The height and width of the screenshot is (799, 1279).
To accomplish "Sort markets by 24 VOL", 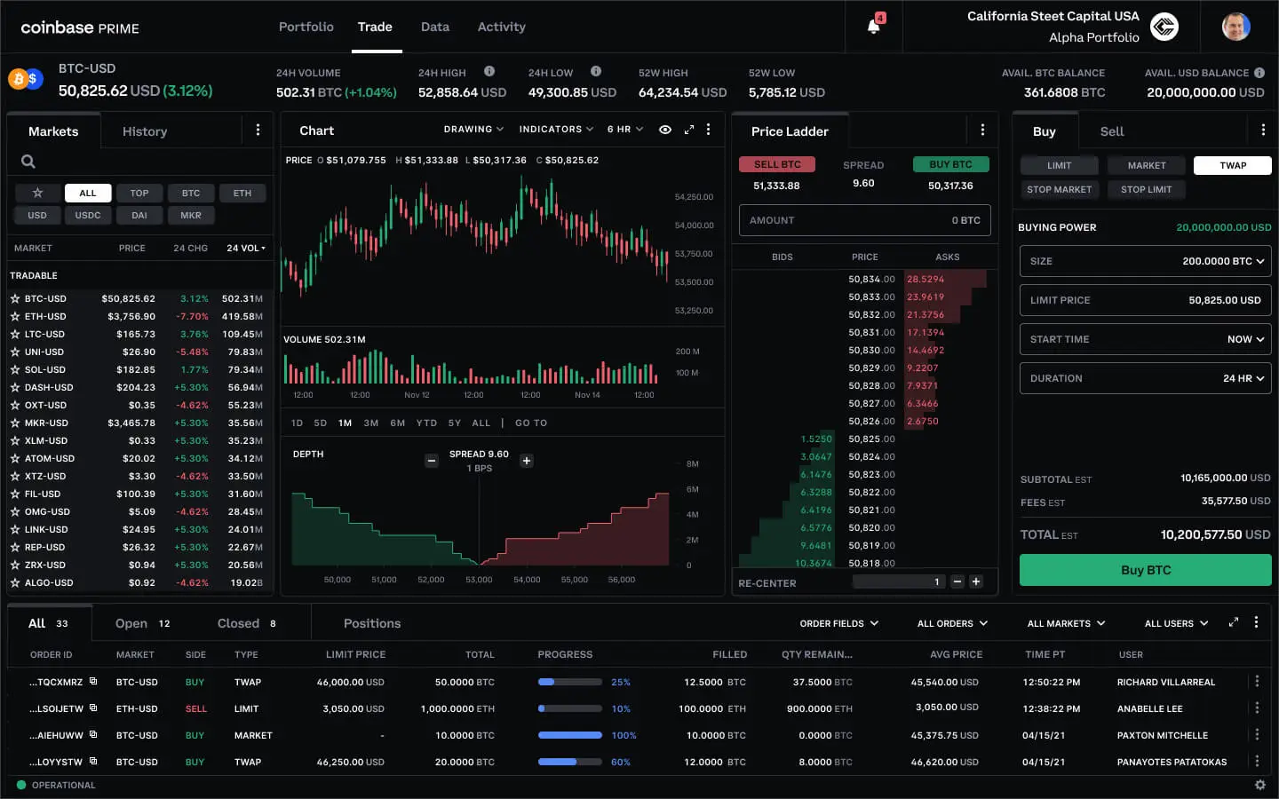I will click(x=246, y=248).
